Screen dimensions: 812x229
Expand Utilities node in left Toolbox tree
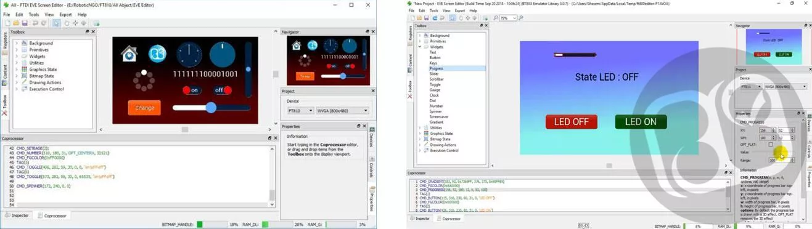(17, 63)
